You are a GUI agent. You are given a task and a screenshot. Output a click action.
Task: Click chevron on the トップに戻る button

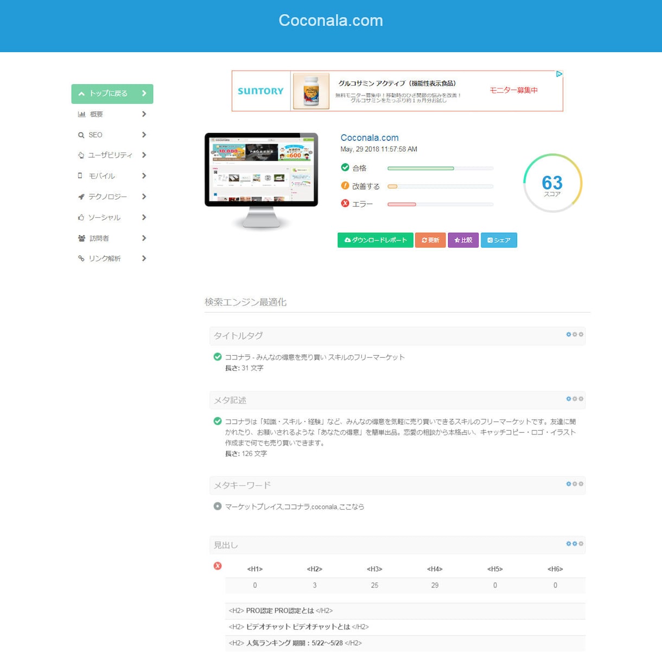point(144,93)
